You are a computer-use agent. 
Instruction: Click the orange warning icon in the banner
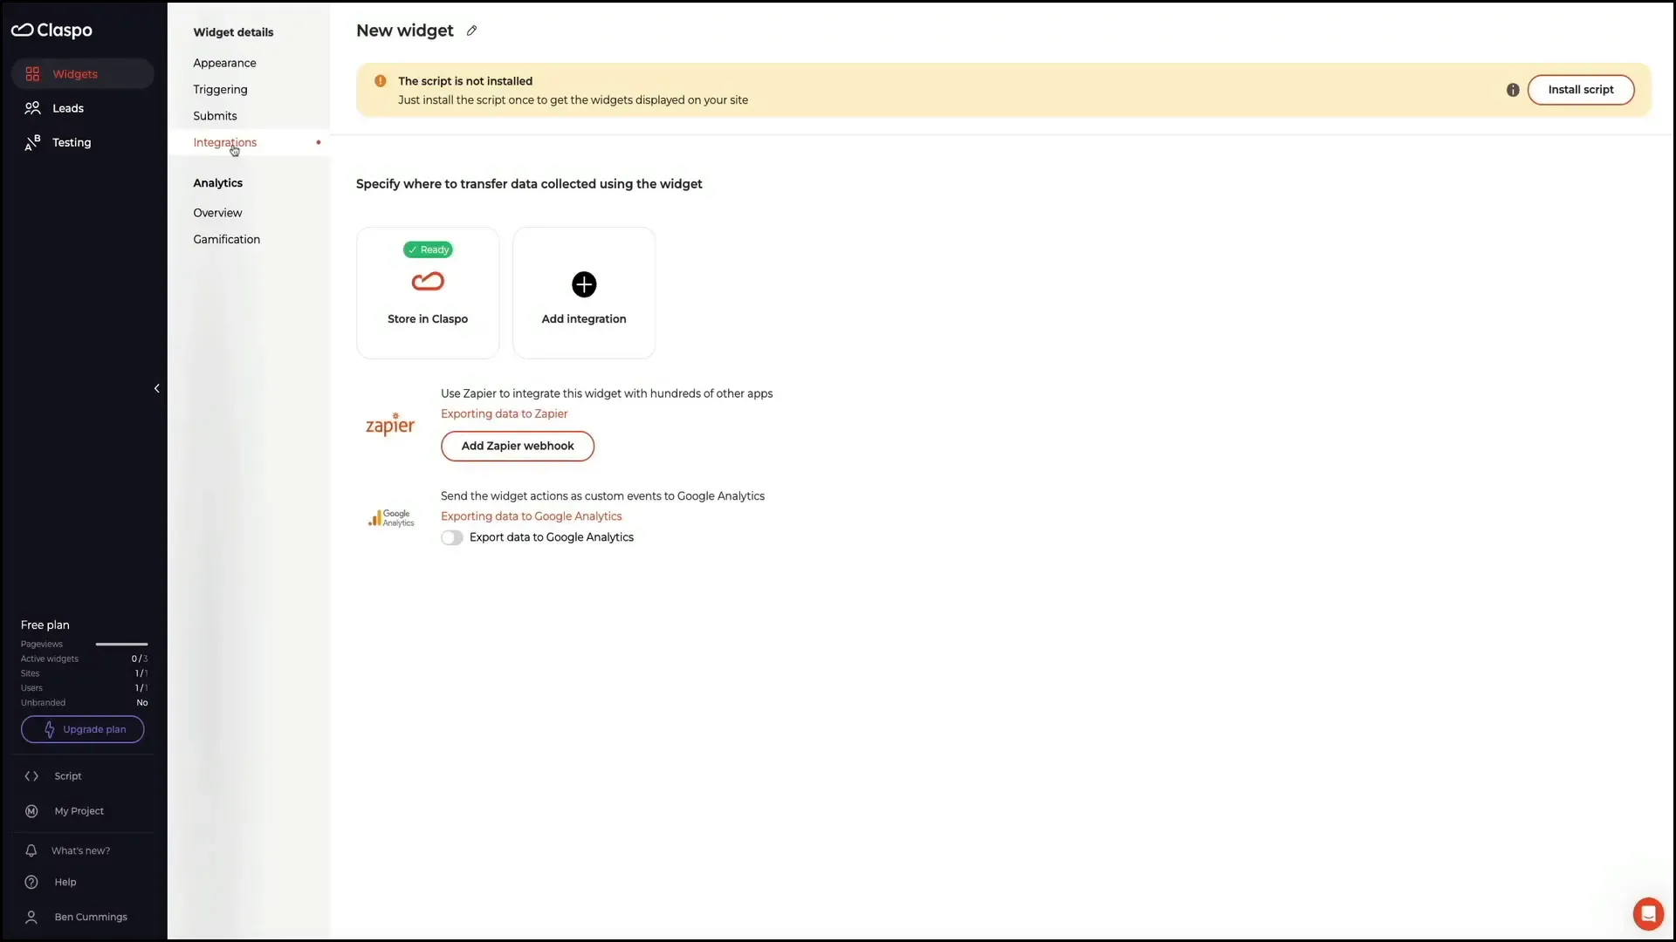pos(381,81)
